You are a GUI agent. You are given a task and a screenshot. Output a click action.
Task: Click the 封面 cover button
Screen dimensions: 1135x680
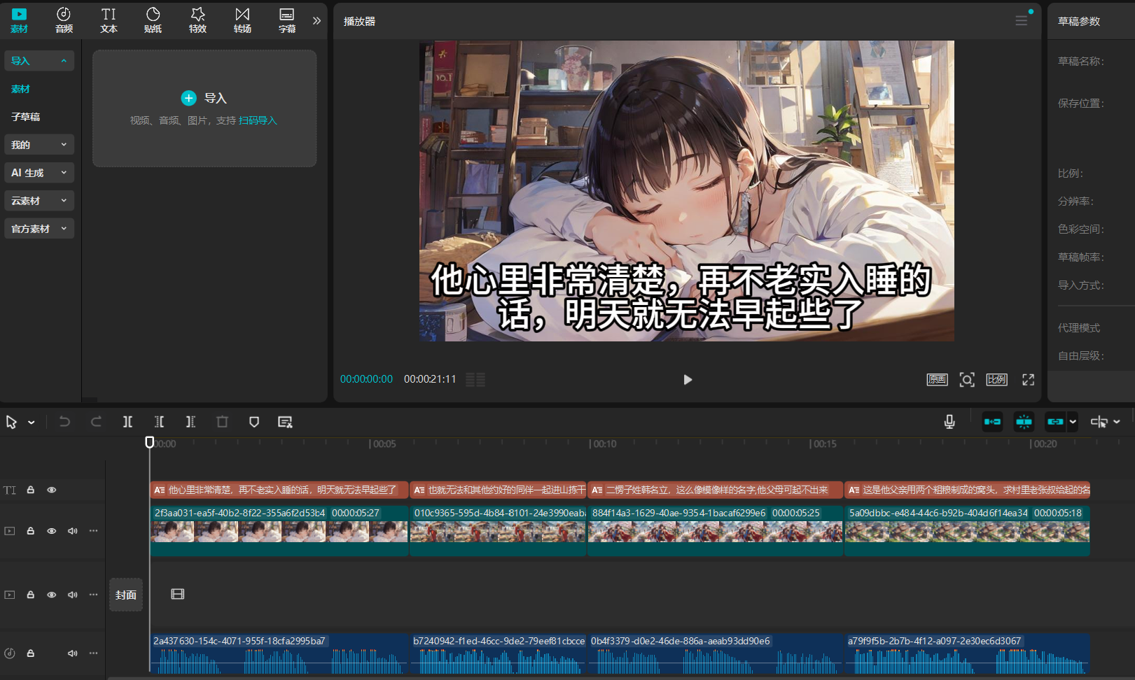[x=126, y=595]
